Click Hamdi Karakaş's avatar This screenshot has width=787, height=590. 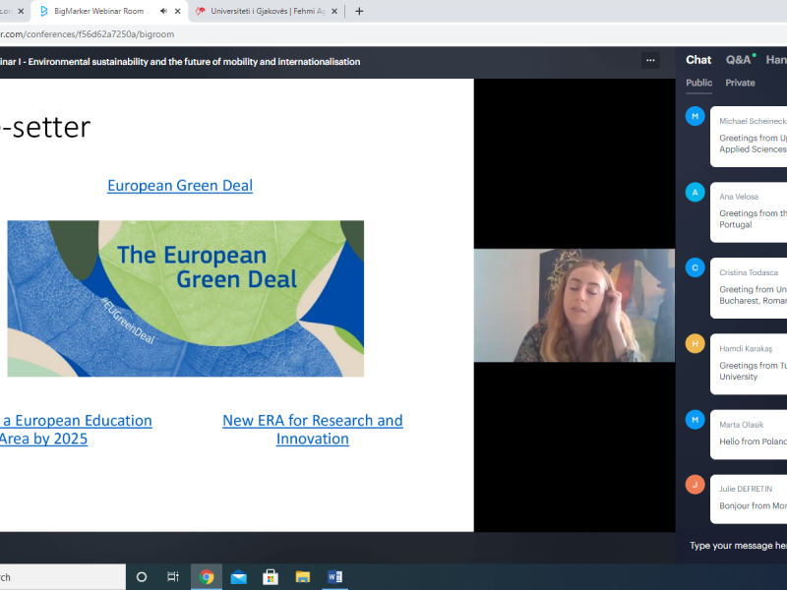tap(696, 343)
